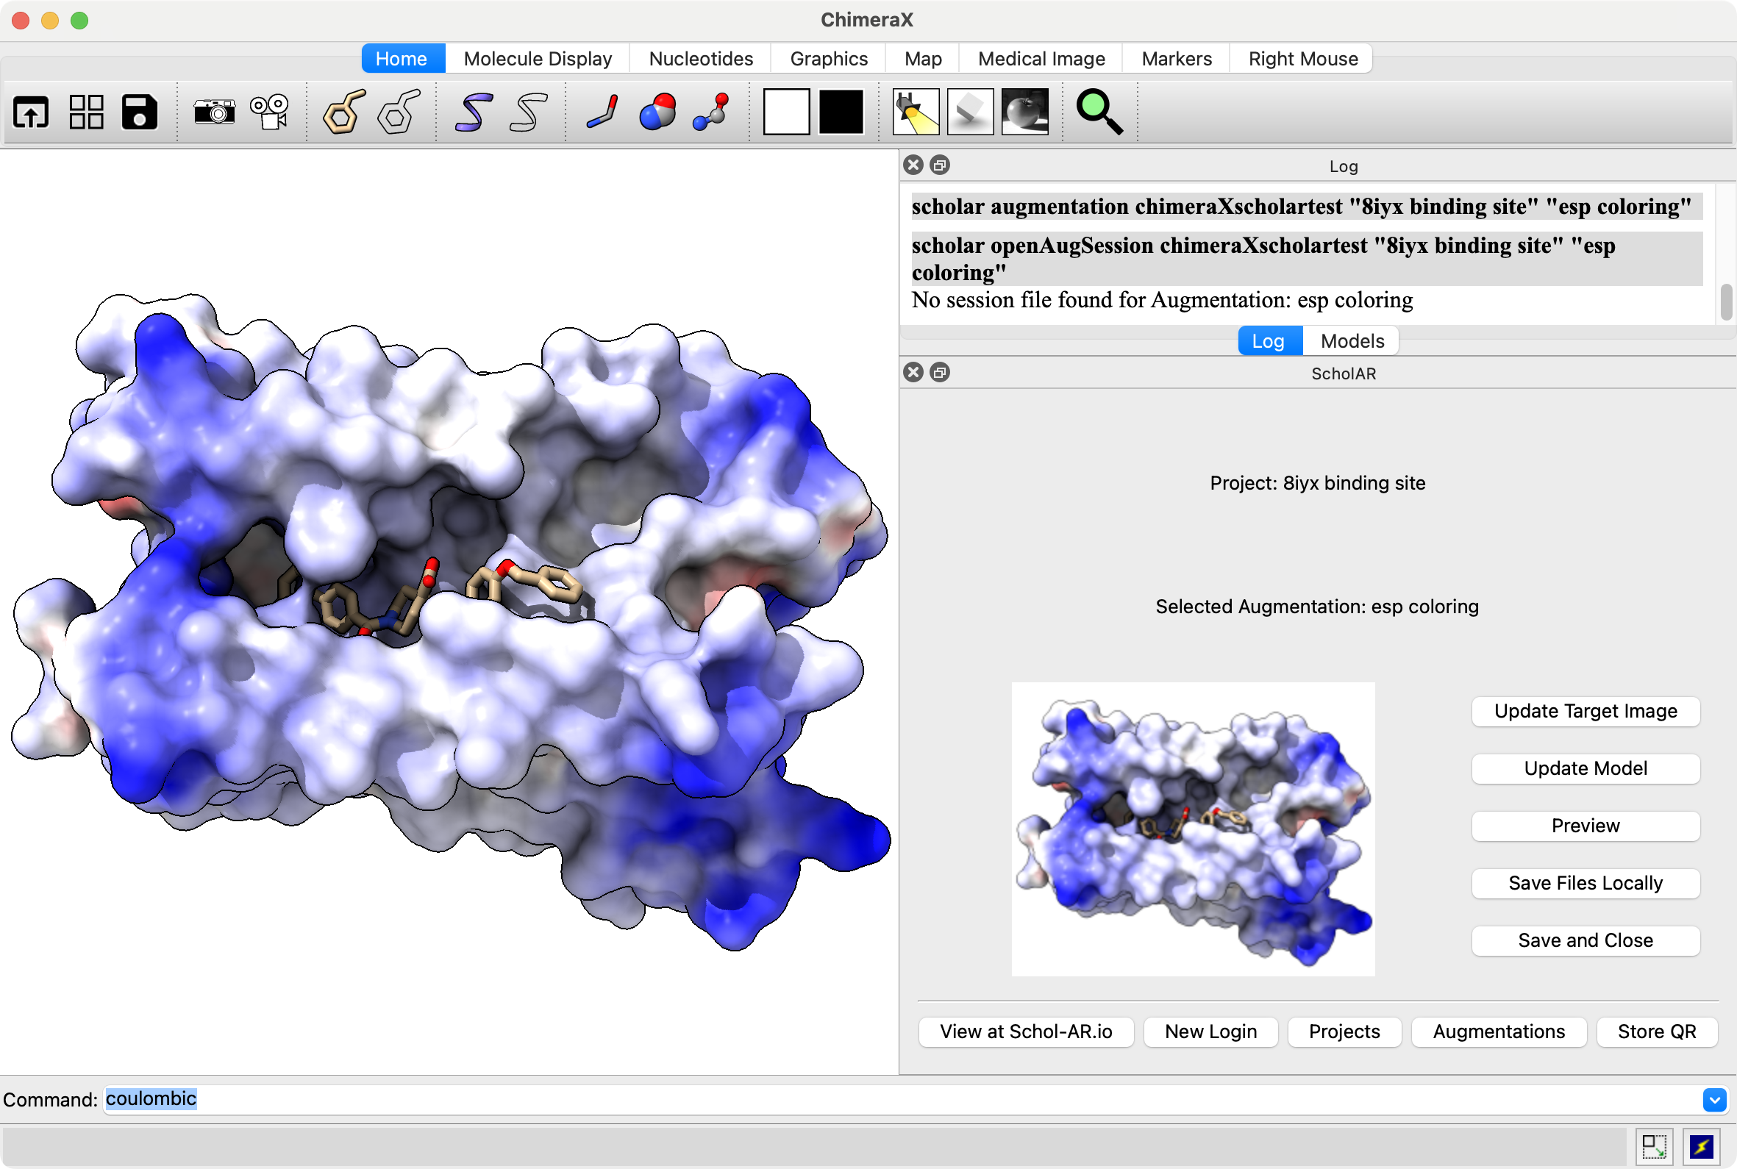Open the Augmentations list button
Screen dimensions: 1737x1169
[1498, 1032]
